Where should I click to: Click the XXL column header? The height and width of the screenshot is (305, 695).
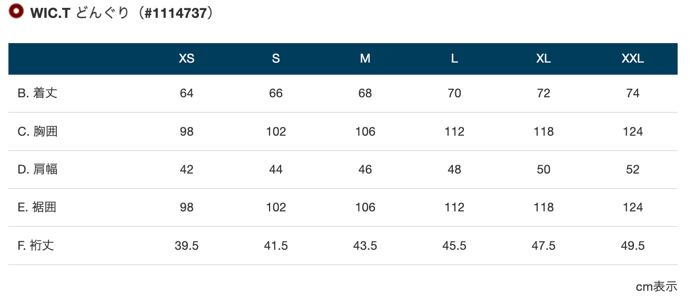coord(633,59)
